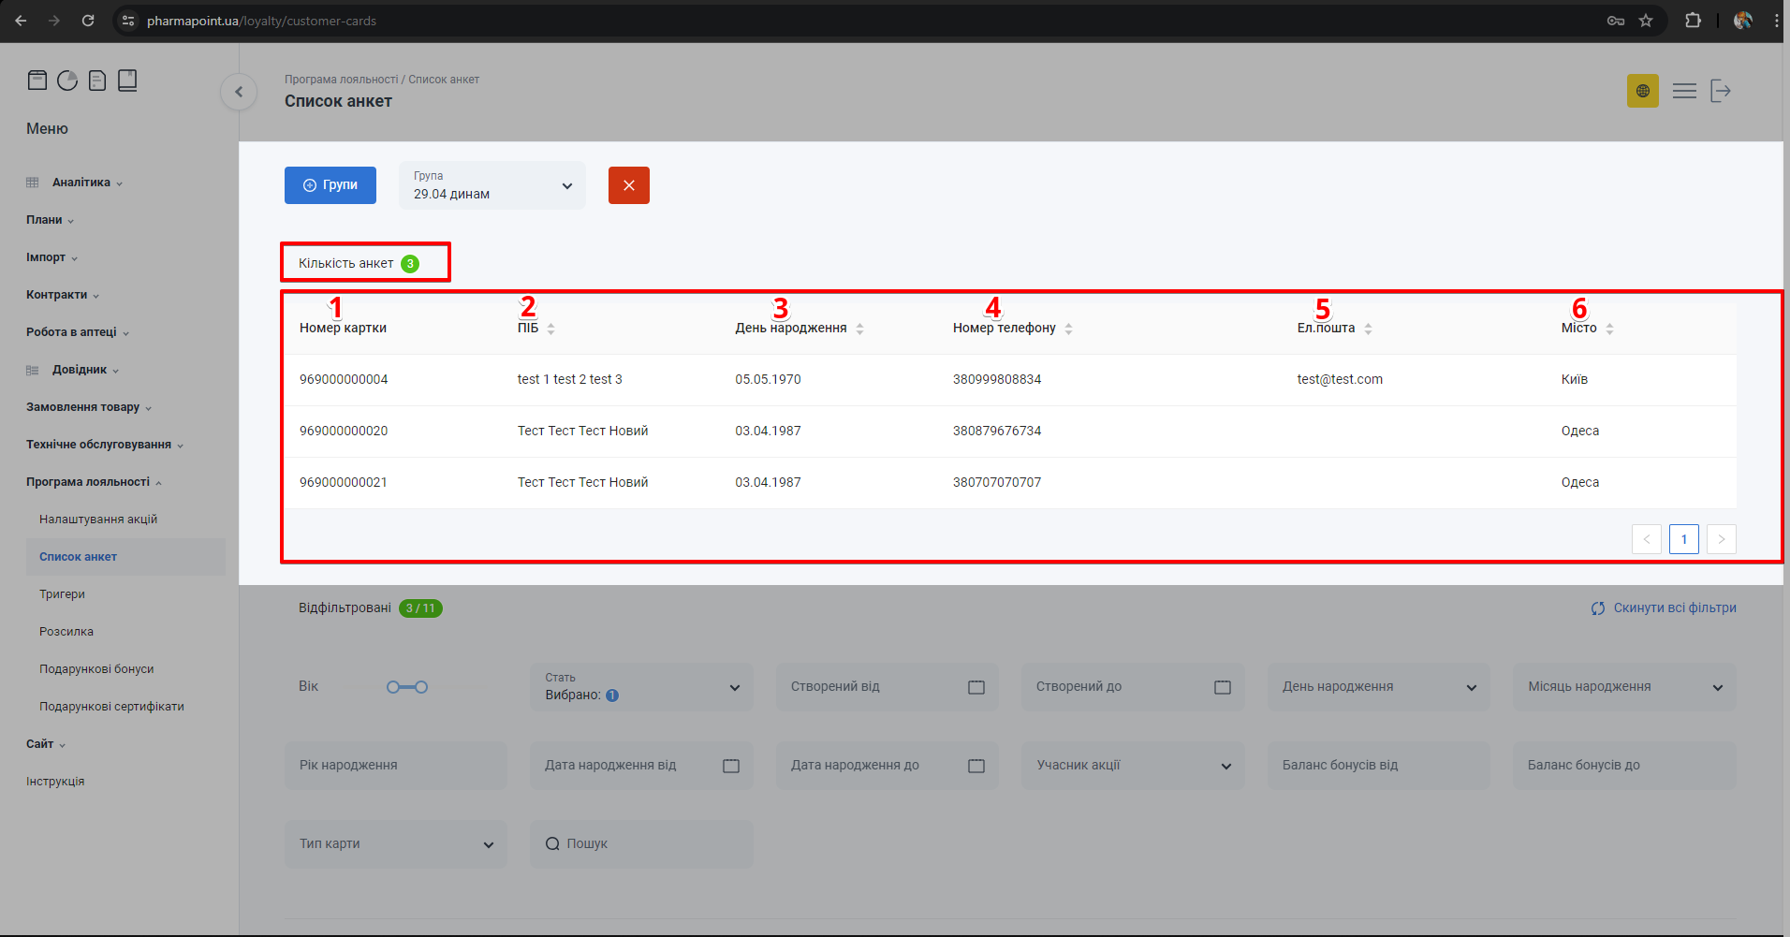The height and width of the screenshot is (937, 1790).
Task: Toggle sorting on Місто column
Action: [x=1609, y=329]
